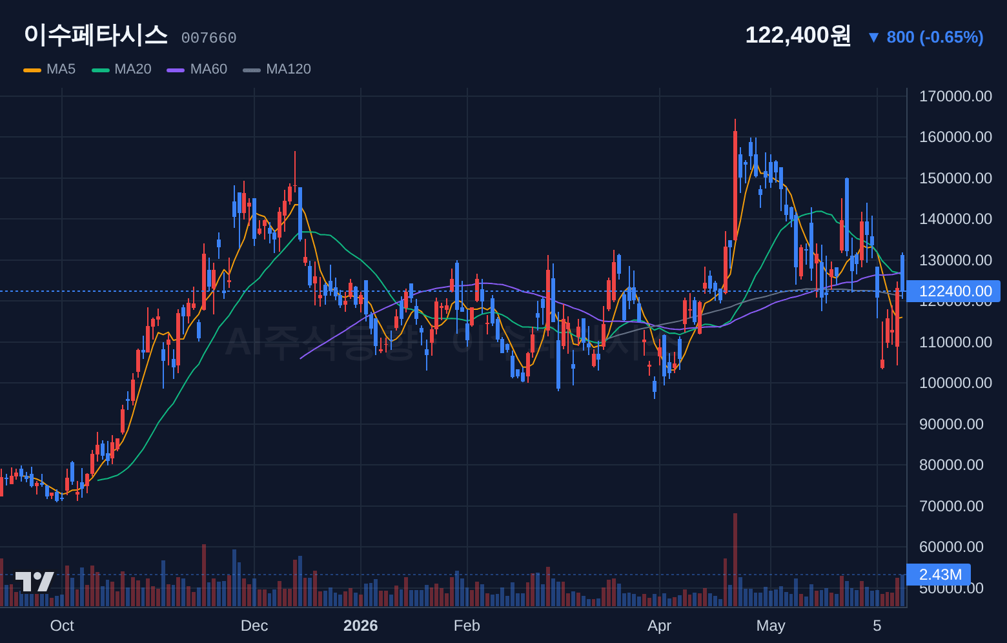Click the ticker code 007660
1007x643 pixels.
[209, 38]
